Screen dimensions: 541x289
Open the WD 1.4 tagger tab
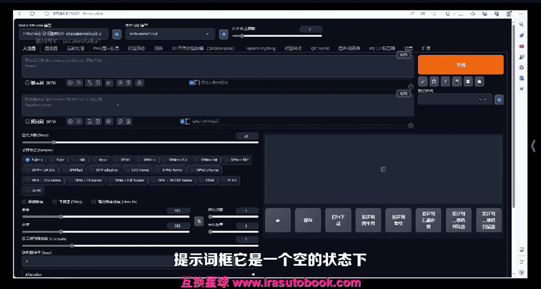(381, 49)
